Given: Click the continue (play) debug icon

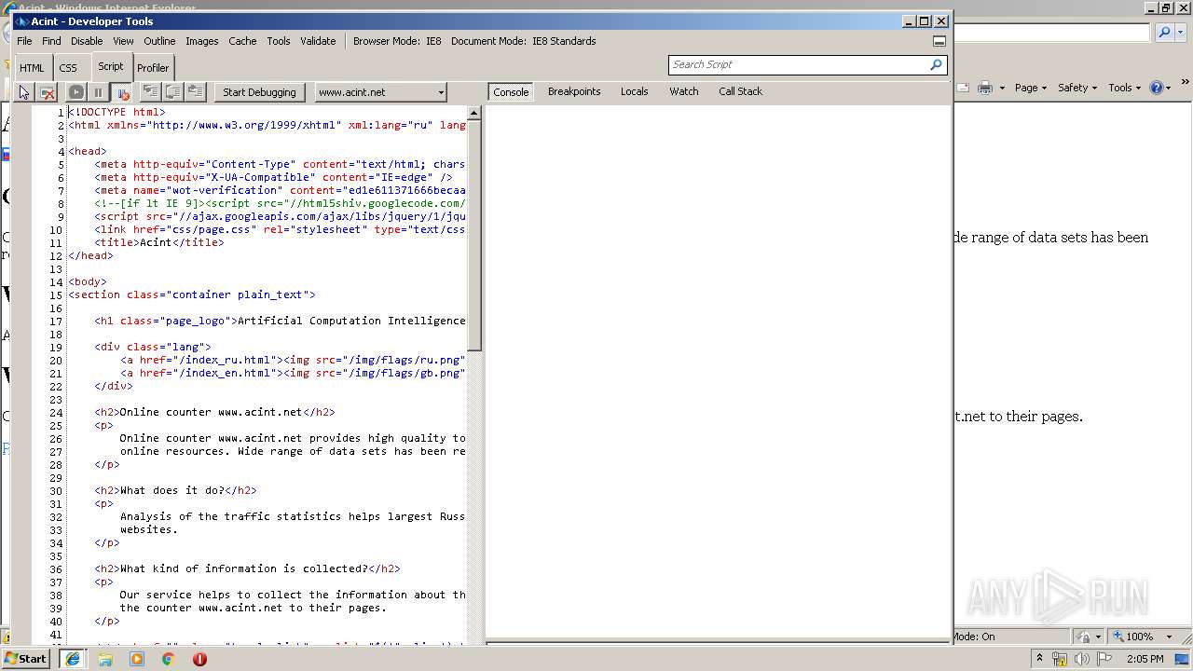Looking at the screenshot, I should click(76, 92).
